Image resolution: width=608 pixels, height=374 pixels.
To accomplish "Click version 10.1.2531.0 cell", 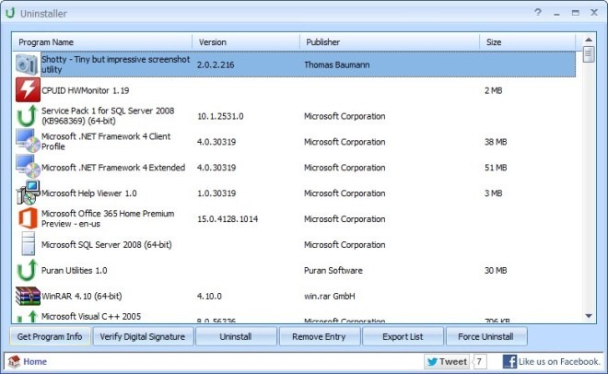I will (220, 116).
